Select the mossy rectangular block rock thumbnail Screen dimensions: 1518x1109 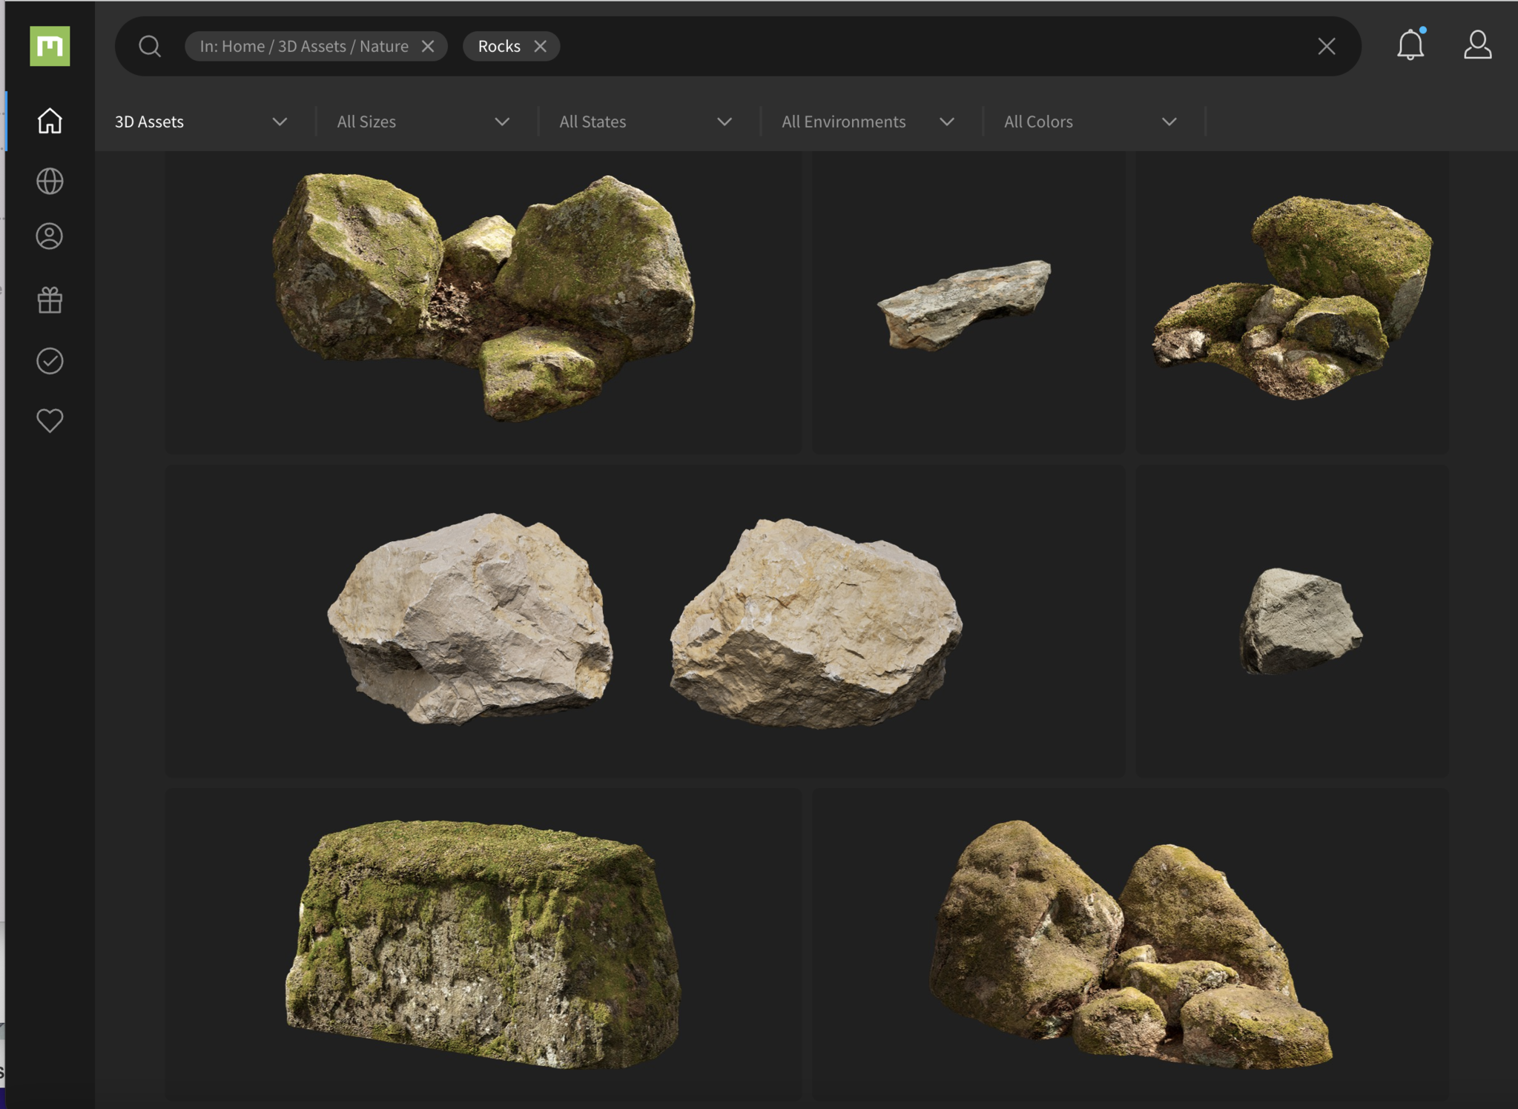[x=483, y=943]
